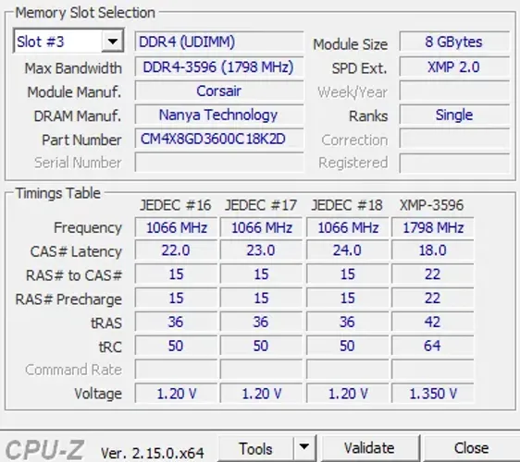Click the JEDEC #18 frequency 1066 MHz
520x462 pixels.
coord(348,227)
